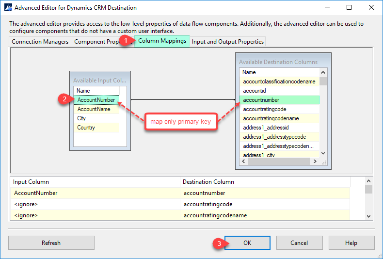
Task: Click mapping grid scrollbar thumb
Action: pyautogui.click(x=369, y=189)
